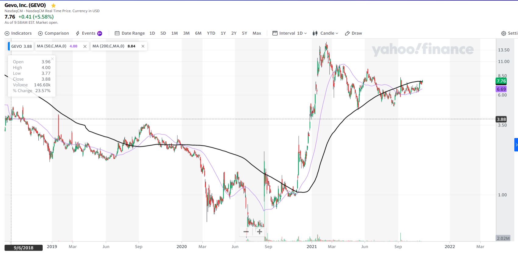Show the Max date range
Screen dimensions: 518x256
(x=257, y=33)
